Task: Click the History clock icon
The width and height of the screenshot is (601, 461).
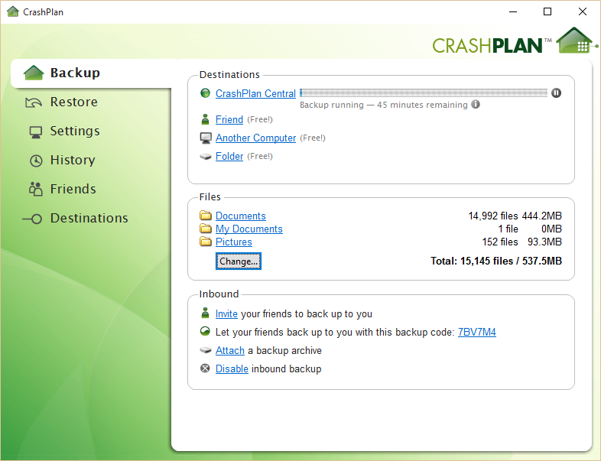Action: pyautogui.click(x=36, y=161)
